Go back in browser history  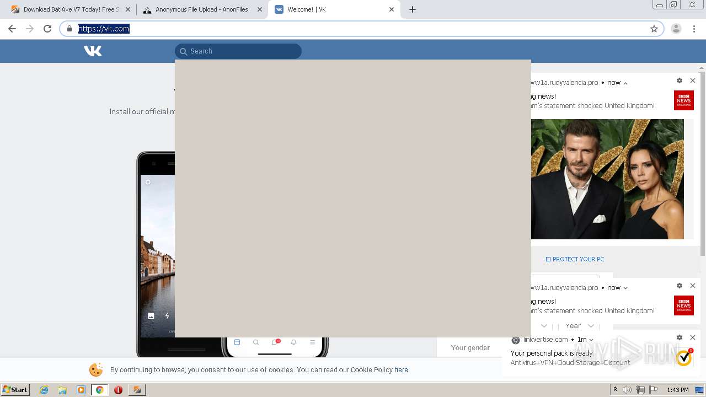[x=12, y=29]
